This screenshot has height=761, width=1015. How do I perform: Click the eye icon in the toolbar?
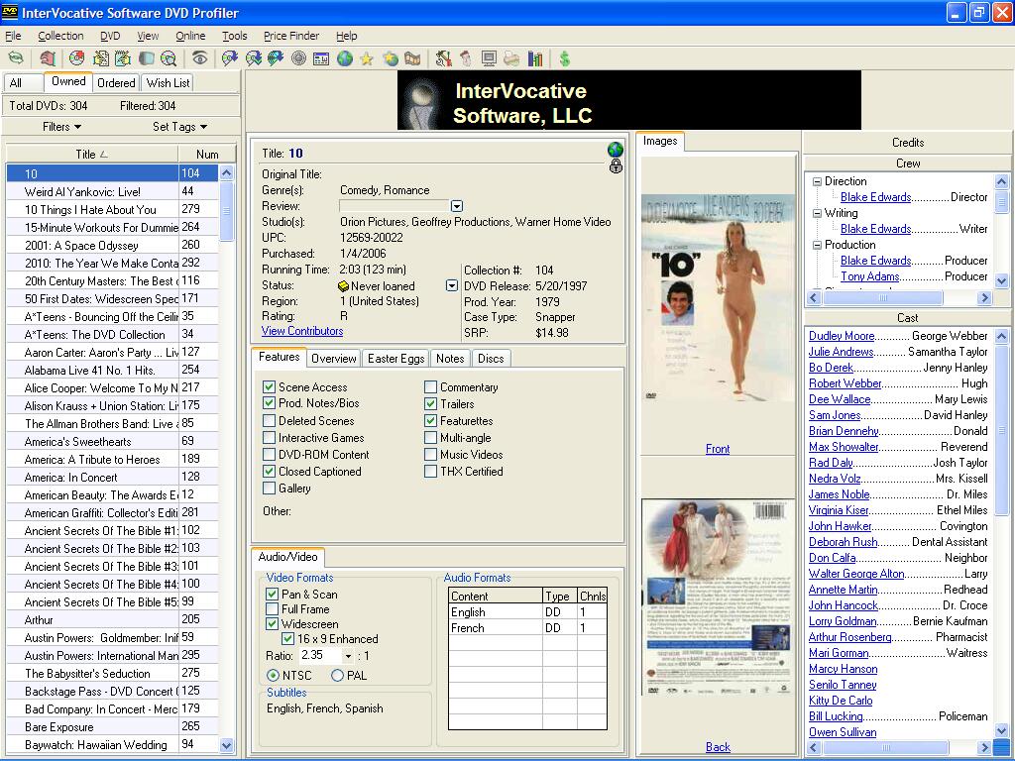[199, 59]
